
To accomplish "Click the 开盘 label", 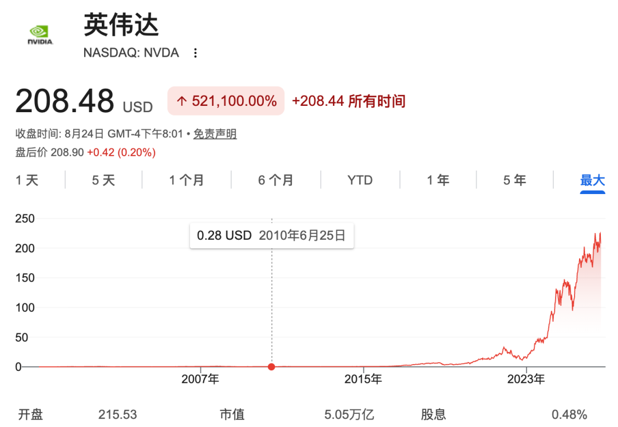I will click(x=30, y=414).
